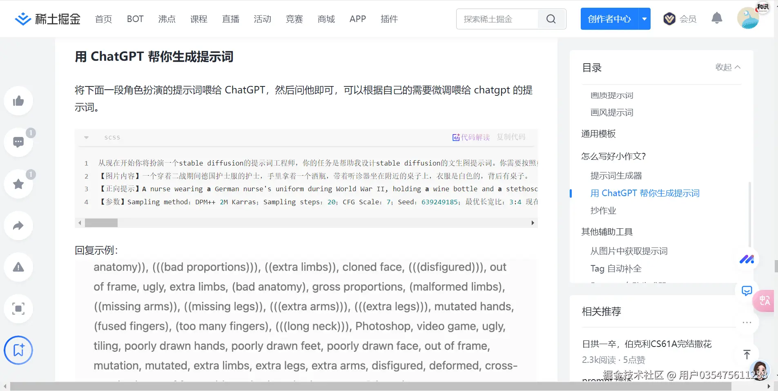The image size is (778, 391).
Task: Open the APP nav item
Action: [358, 19]
